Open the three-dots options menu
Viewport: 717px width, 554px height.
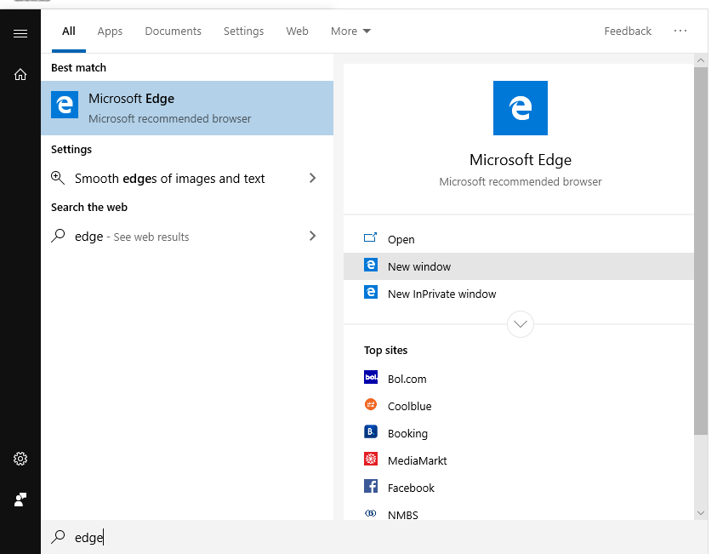point(680,31)
